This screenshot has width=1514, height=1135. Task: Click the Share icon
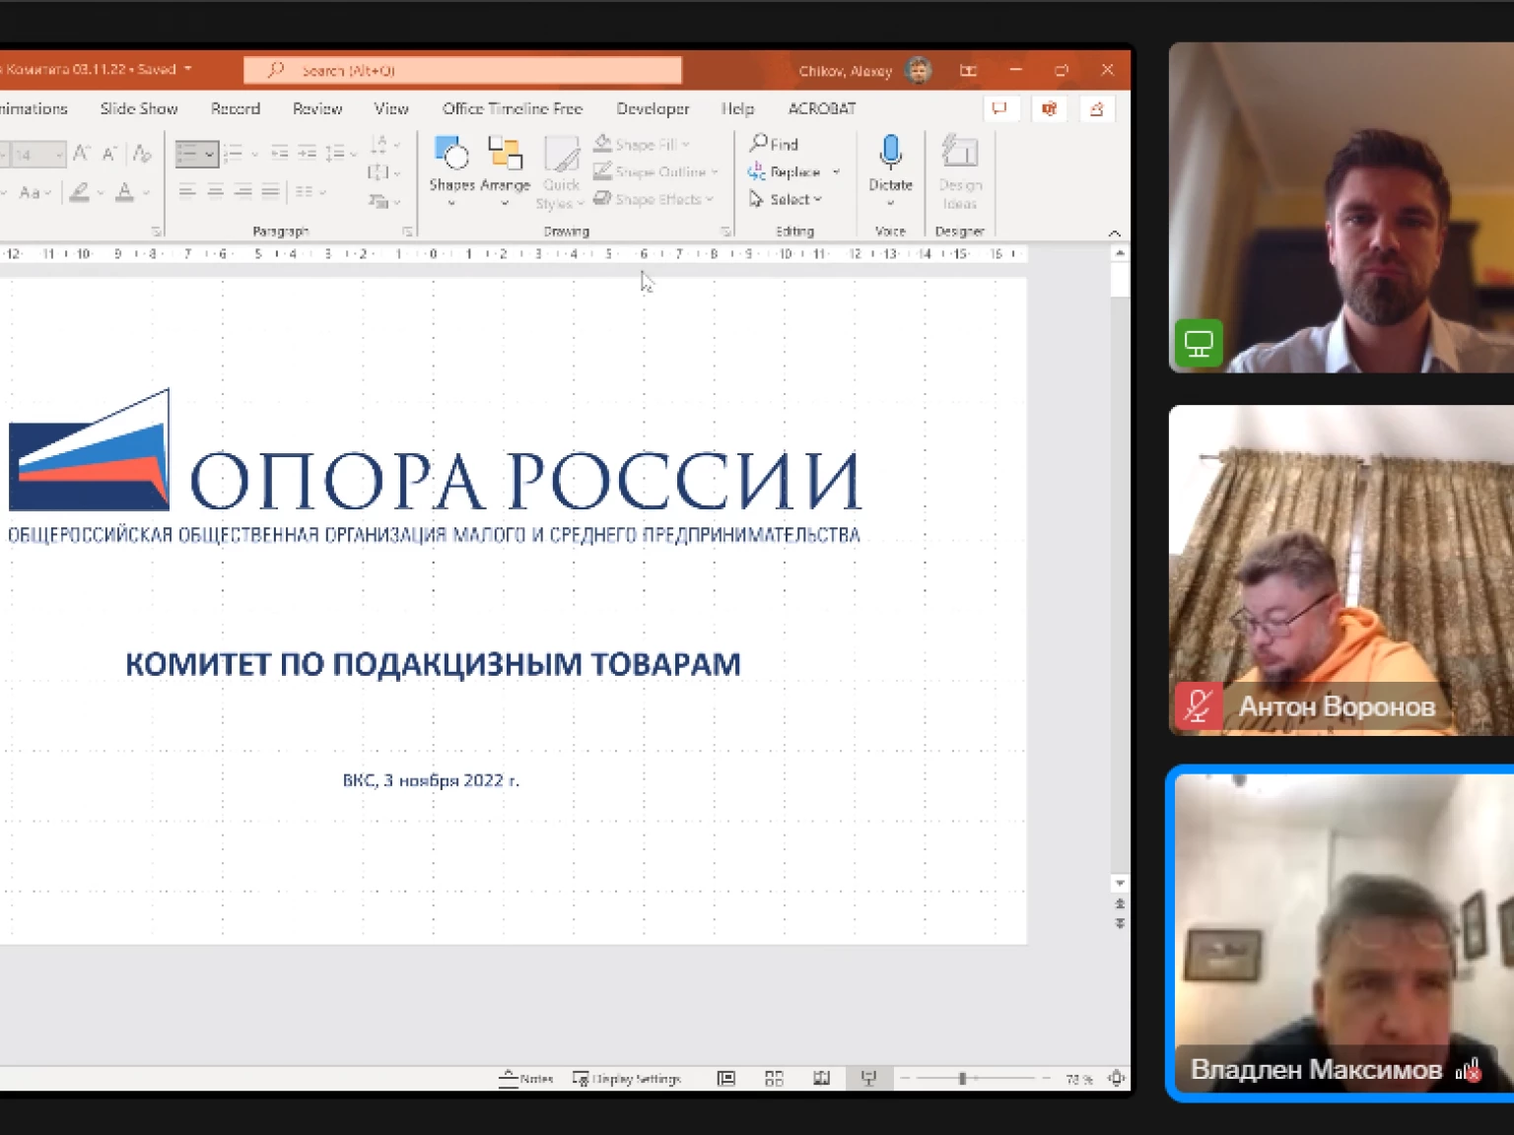(1097, 108)
